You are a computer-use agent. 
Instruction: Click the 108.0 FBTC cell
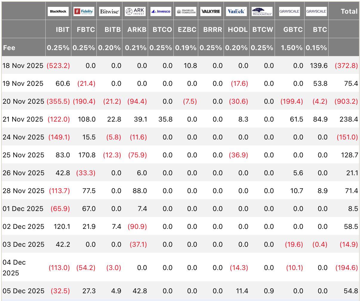pos(87,119)
